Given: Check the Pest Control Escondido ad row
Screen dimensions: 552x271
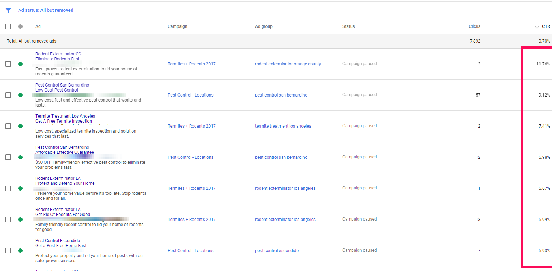Looking at the screenshot, I should [8, 251].
